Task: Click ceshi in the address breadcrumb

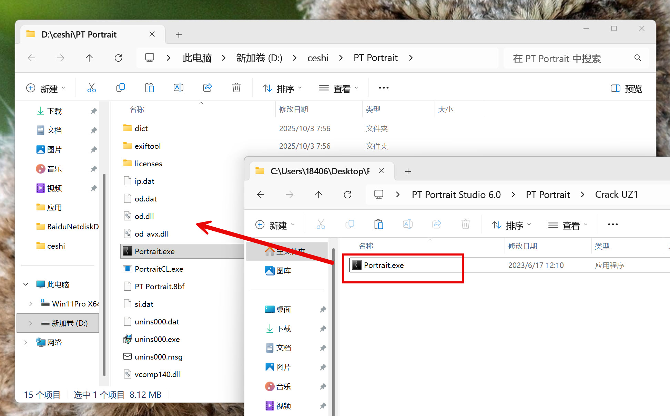Action: point(318,58)
